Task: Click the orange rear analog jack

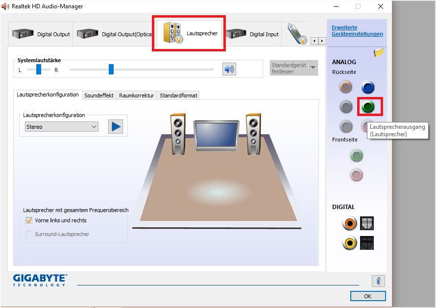Action: [346, 87]
